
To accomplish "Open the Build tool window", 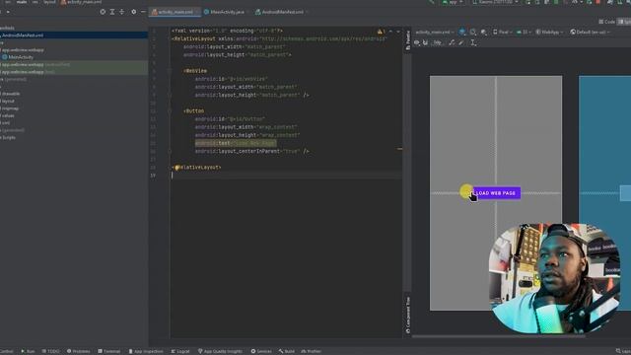I will [x=286, y=351].
